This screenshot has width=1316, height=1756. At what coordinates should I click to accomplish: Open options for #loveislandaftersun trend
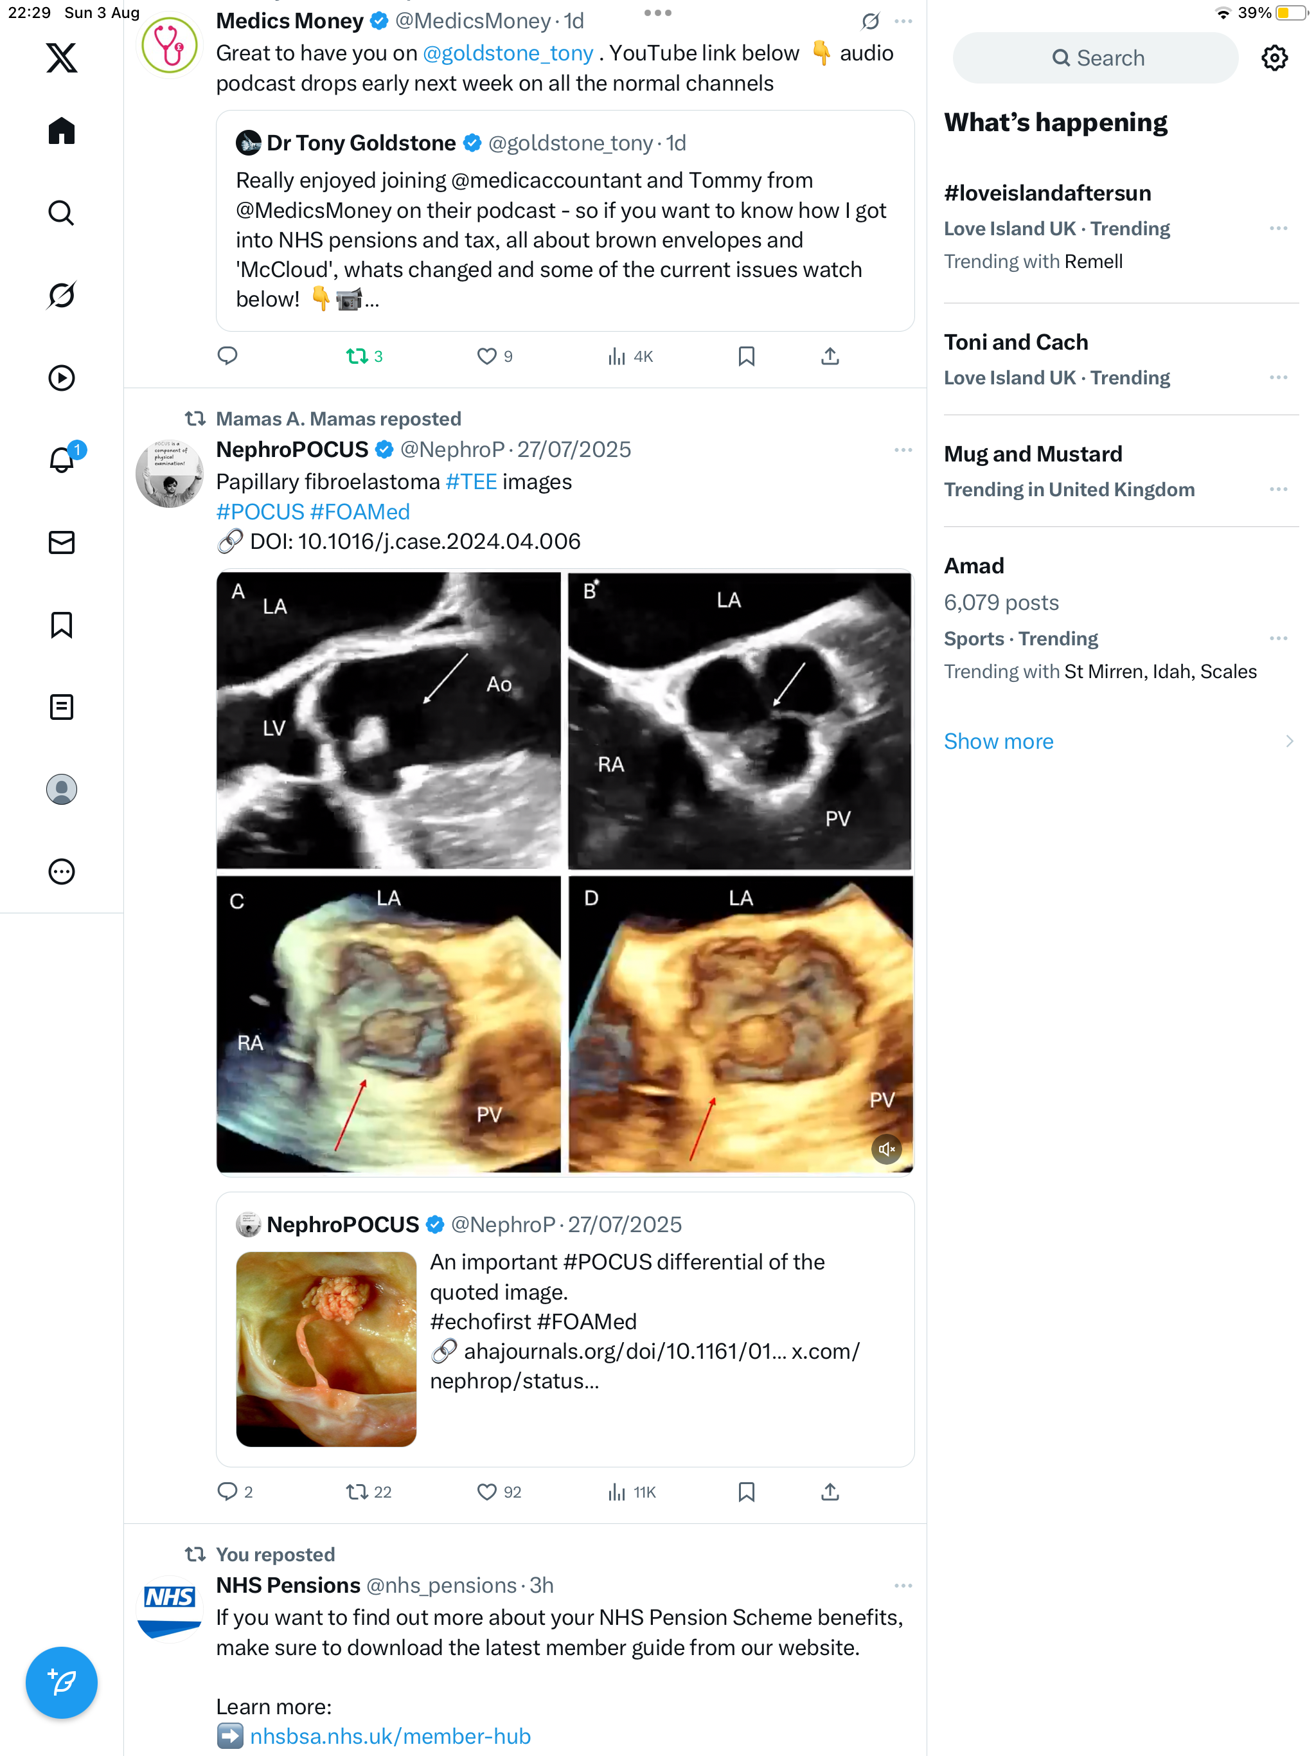pyautogui.click(x=1278, y=229)
